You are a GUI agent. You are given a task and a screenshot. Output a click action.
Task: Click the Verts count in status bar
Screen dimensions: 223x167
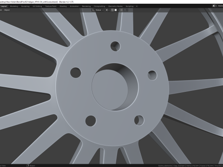(x=193, y=166)
